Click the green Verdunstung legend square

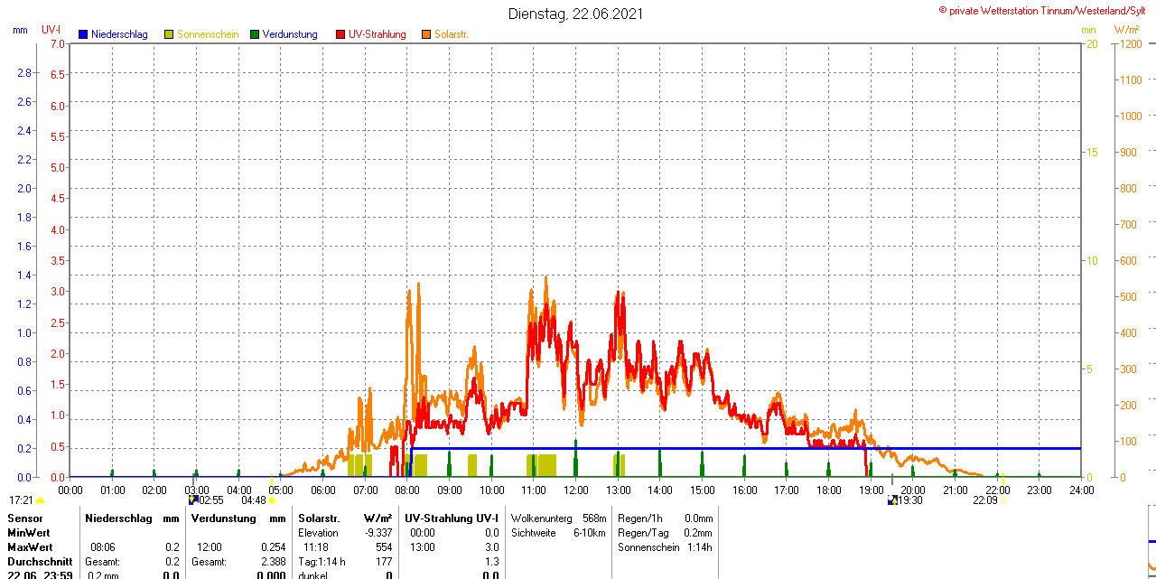click(255, 34)
